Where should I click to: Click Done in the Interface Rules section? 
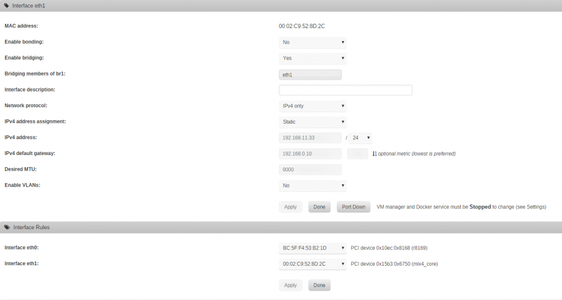[x=319, y=285]
